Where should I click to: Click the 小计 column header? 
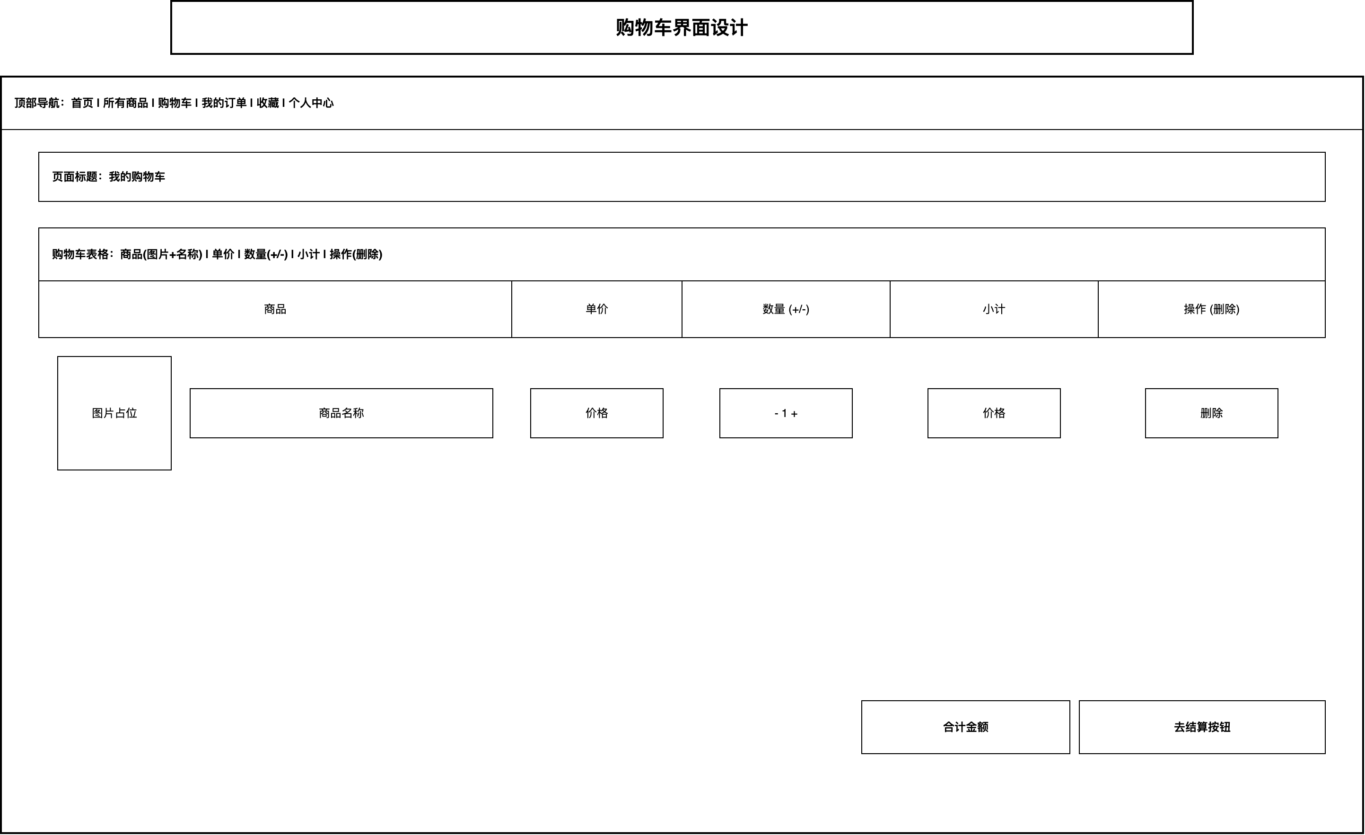point(994,309)
